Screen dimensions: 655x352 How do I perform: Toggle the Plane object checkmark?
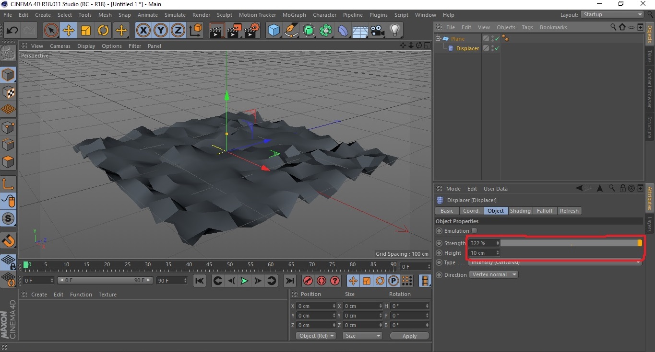497,38
